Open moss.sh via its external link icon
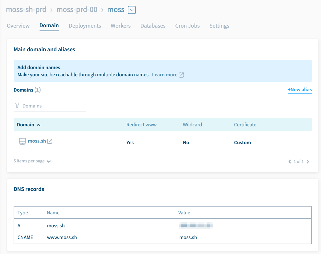Image resolution: width=321 pixels, height=254 pixels. (x=50, y=141)
